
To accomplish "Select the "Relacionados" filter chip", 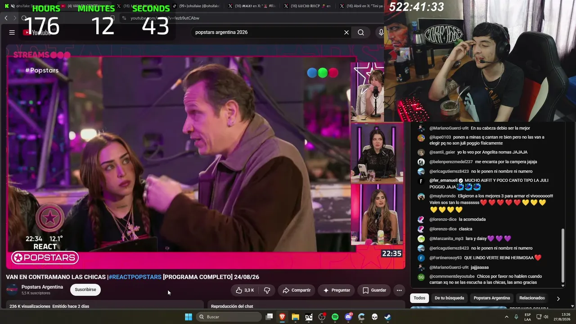I will tap(532, 298).
